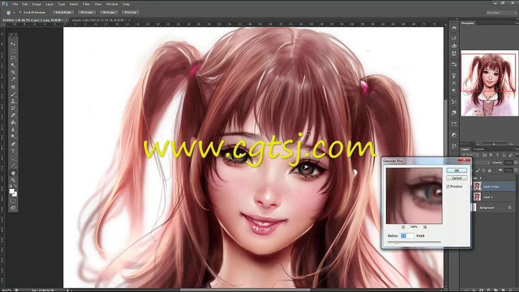This screenshot has width=519, height=292.
Task: Toggle Quick Mask mode
Action: click(13, 201)
